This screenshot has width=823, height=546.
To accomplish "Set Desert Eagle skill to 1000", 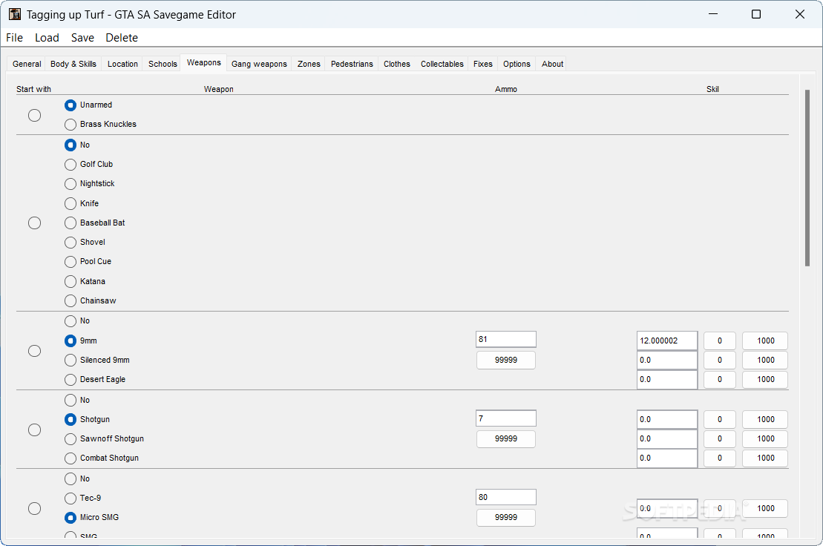I will [765, 380].
